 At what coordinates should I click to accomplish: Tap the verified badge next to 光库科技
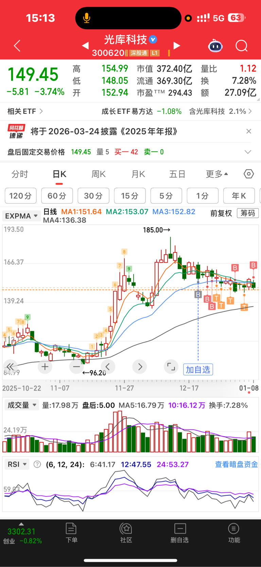(153, 40)
